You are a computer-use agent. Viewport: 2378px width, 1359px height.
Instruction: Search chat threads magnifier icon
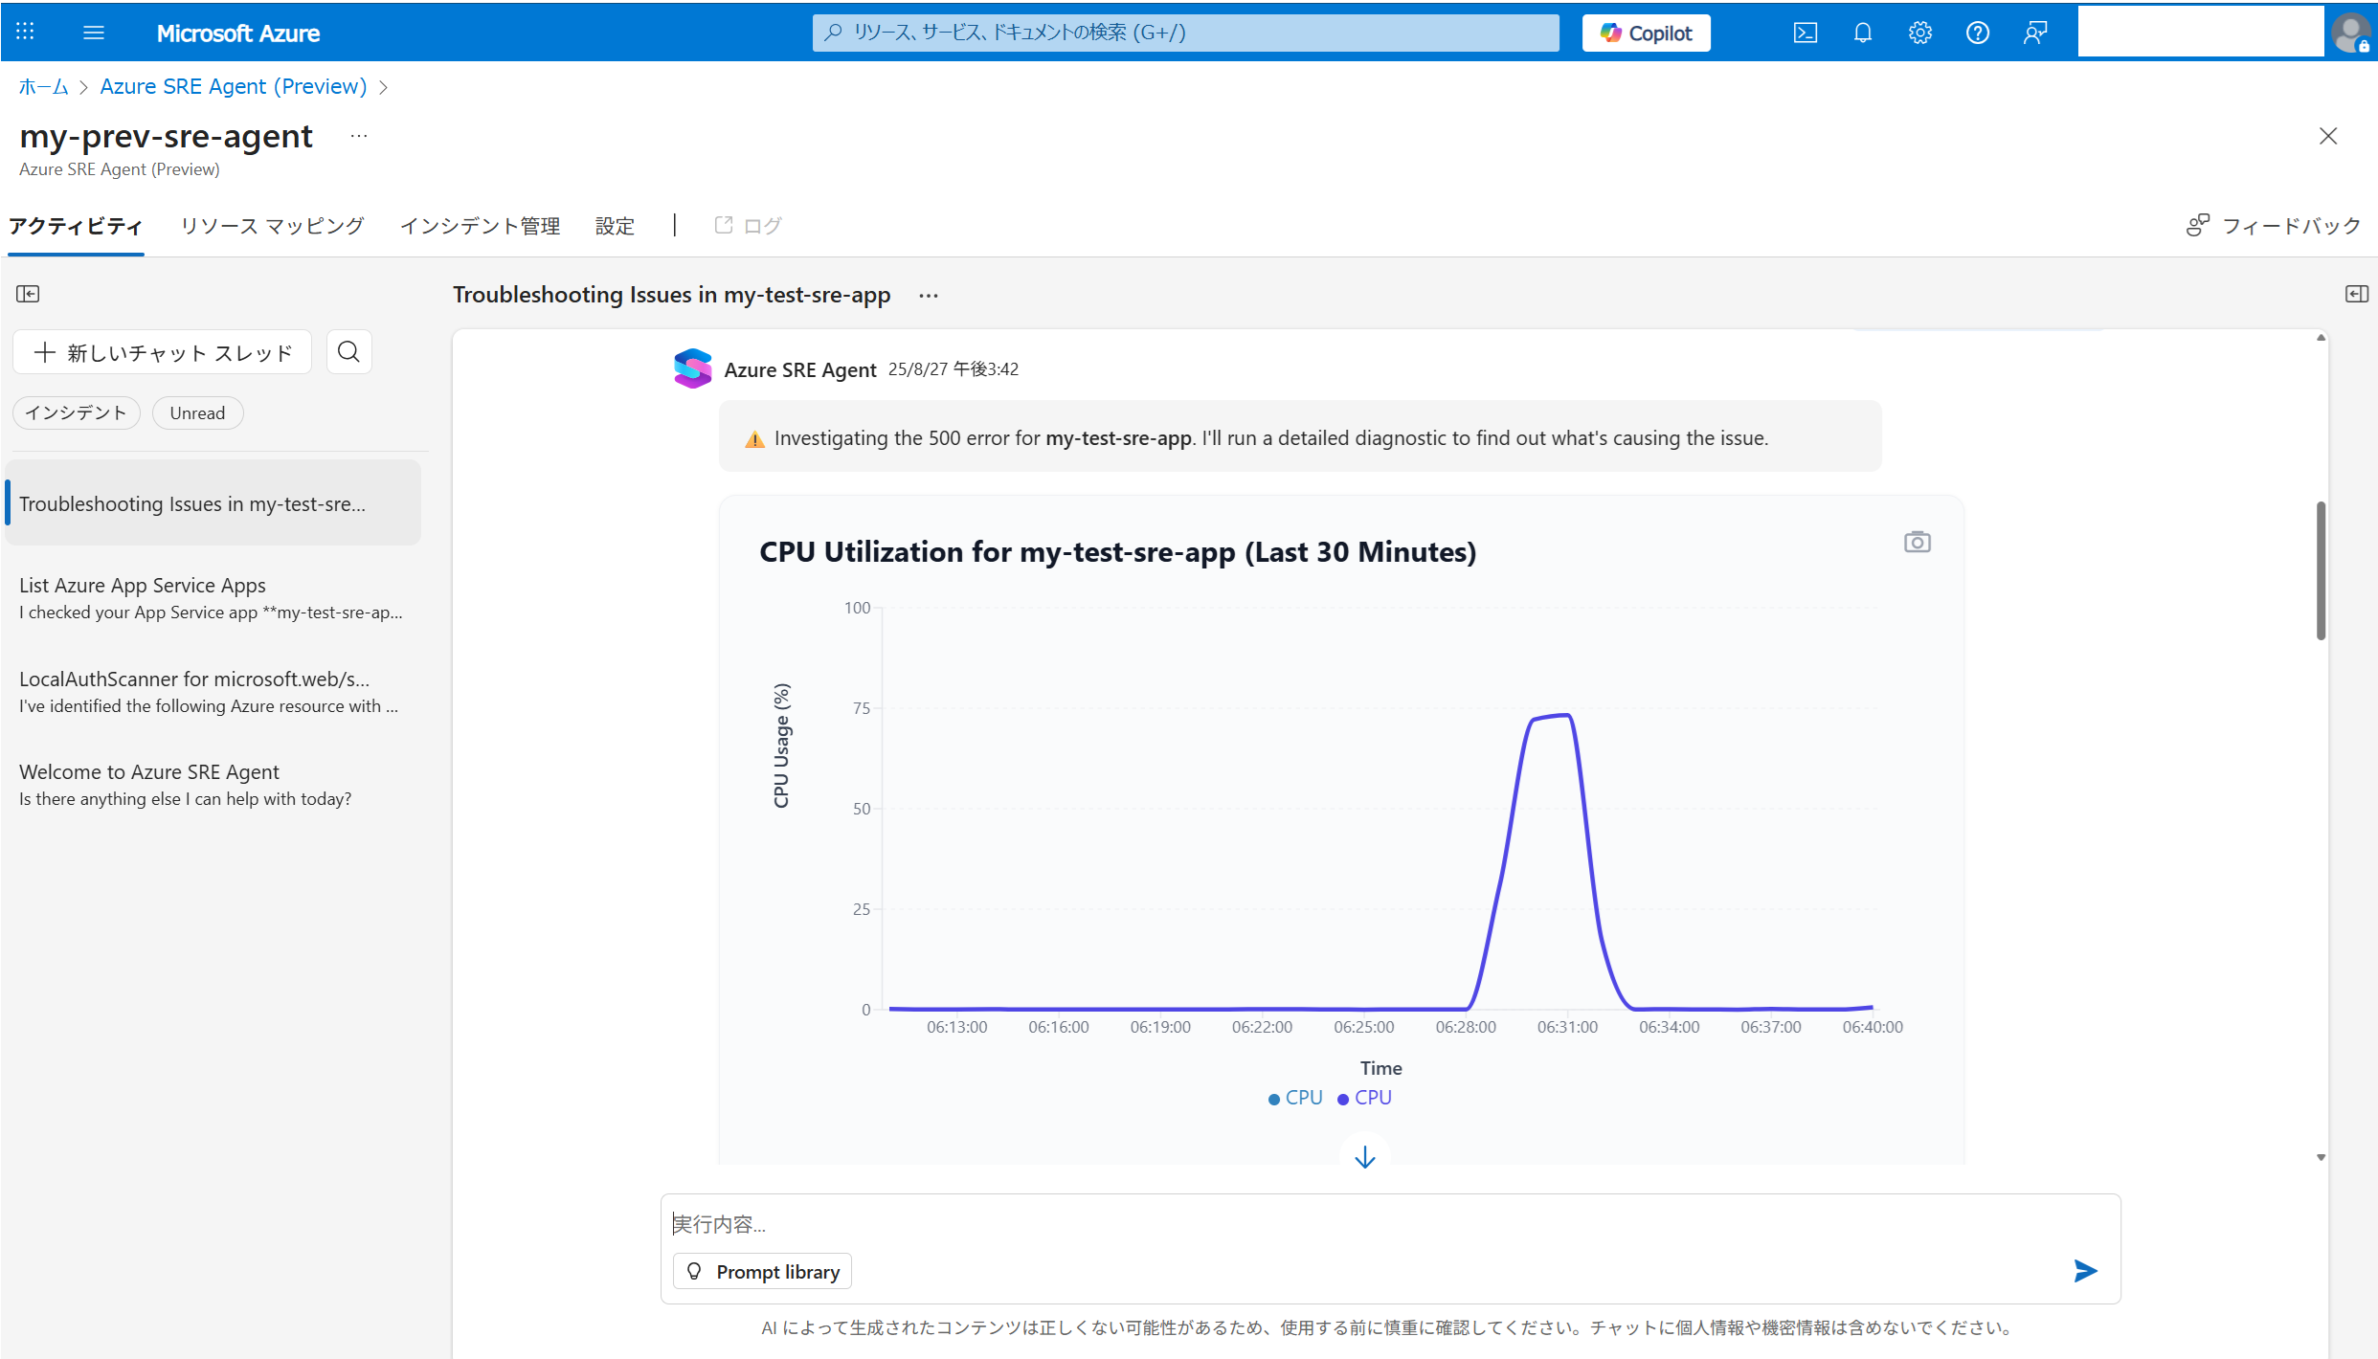click(349, 352)
